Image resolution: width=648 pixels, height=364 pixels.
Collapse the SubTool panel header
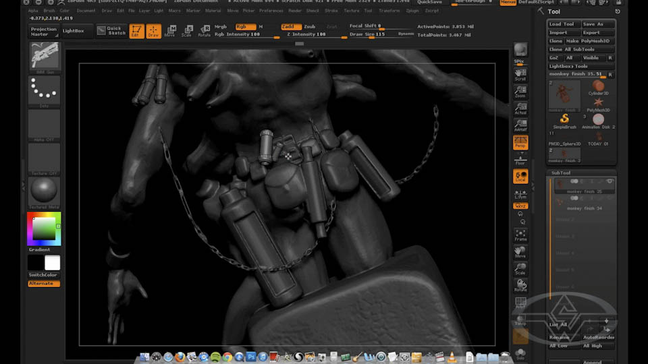coord(561,173)
